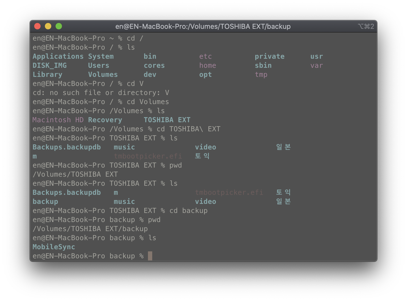Viewport: 407px width, 301px height.
Task: Click the 'bin' directory entry
Action: pos(150,57)
